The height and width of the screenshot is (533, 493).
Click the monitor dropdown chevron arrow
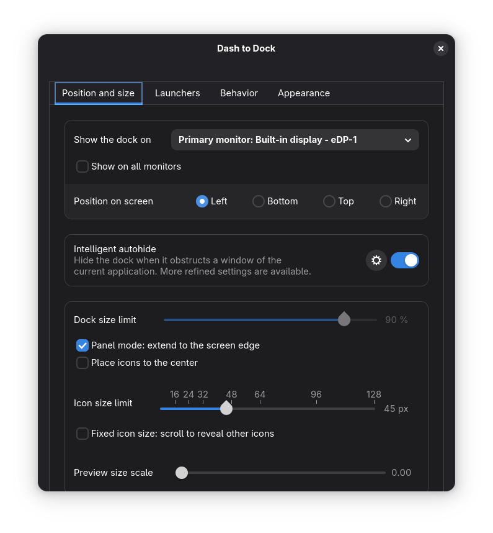[408, 140]
